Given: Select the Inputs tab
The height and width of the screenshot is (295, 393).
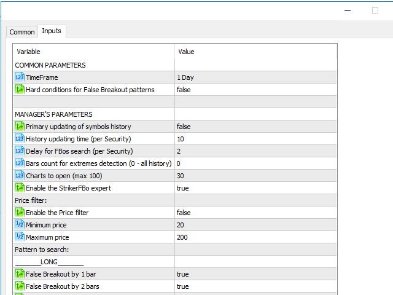Looking at the screenshot, I should click(52, 31).
